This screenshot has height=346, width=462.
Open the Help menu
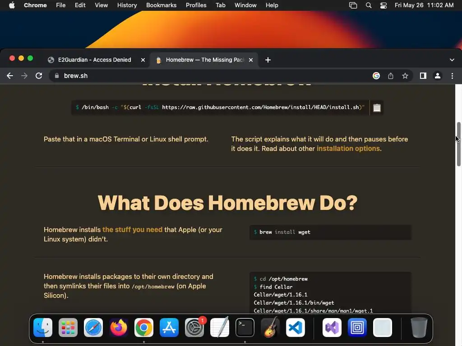coord(272,5)
